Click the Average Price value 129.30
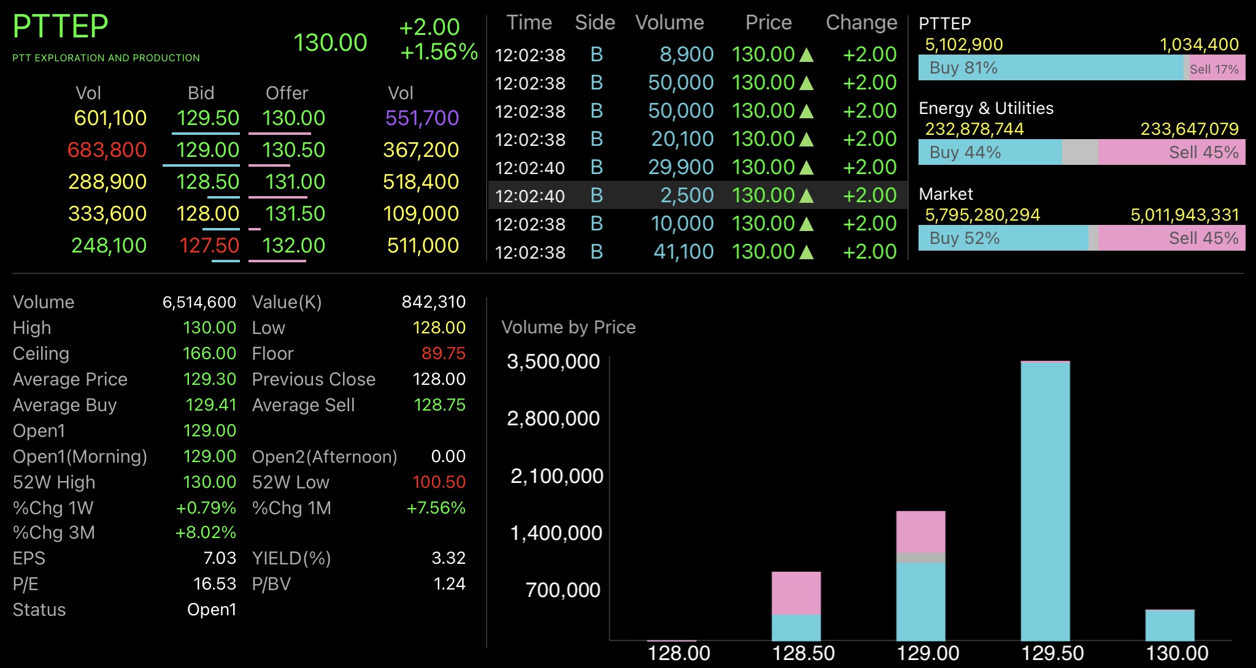Image resolution: width=1256 pixels, height=668 pixels. [209, 379]
